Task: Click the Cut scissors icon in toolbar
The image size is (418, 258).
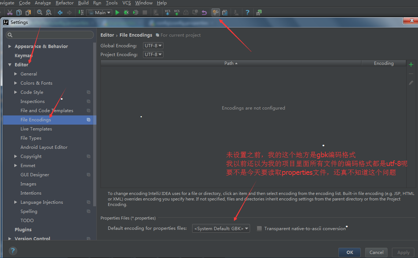Action: tap(10, 12)
